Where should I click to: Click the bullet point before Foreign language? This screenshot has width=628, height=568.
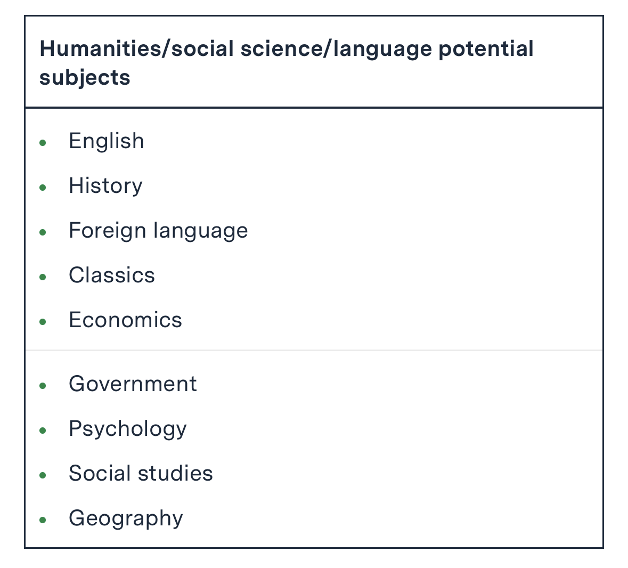tap(43, 232)
